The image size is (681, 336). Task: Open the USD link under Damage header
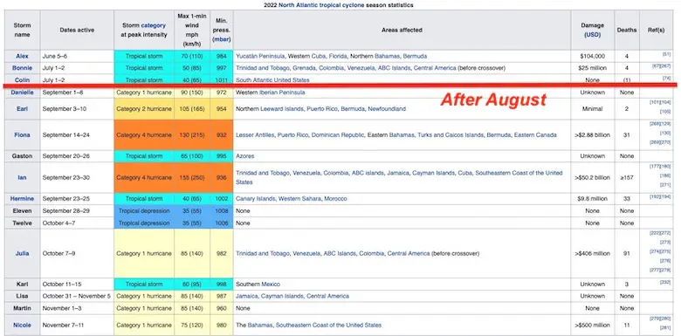(593, 34)
